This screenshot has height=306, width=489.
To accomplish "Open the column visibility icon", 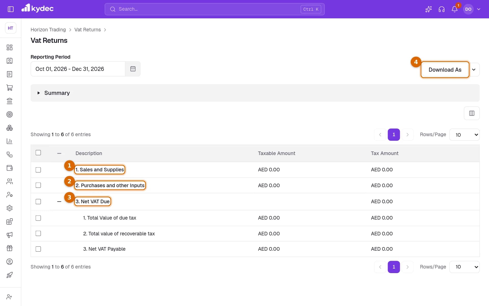I will click(472, 113).
